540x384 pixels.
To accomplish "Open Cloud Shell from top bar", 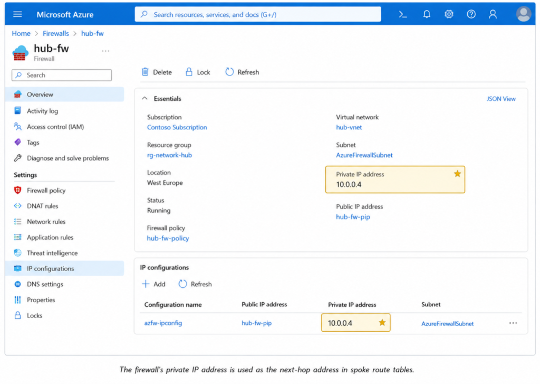I will (x=402, y=14).
